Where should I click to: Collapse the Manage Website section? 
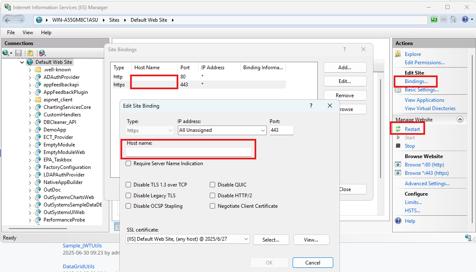pos(460,120)
